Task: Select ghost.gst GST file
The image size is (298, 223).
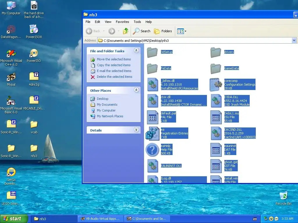Action: 224,166
